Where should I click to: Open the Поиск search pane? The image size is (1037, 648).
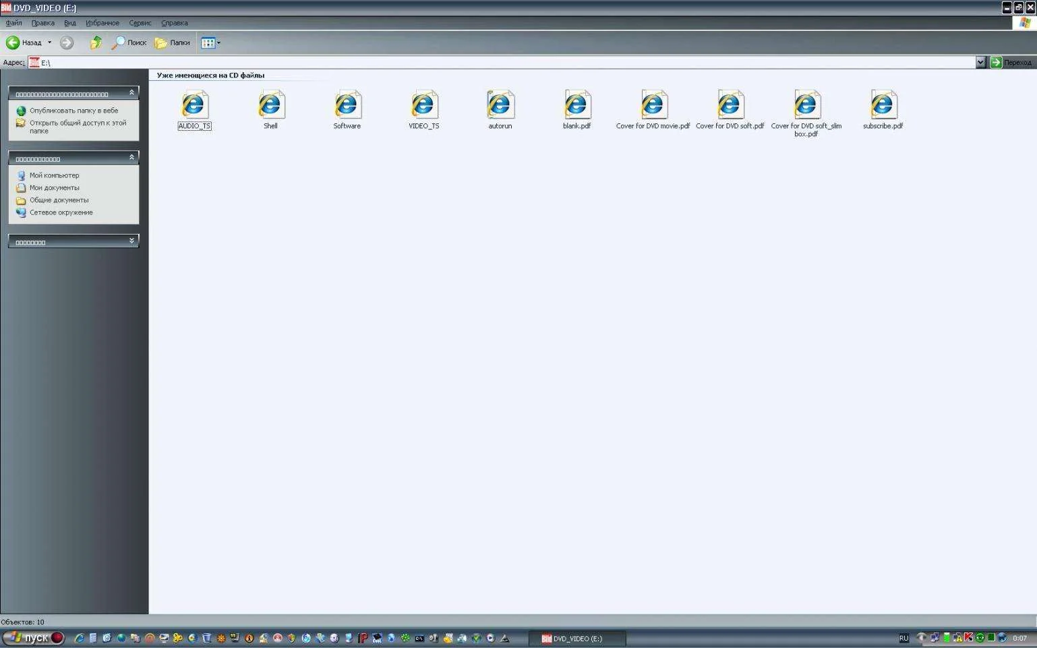tap(129, 42)
